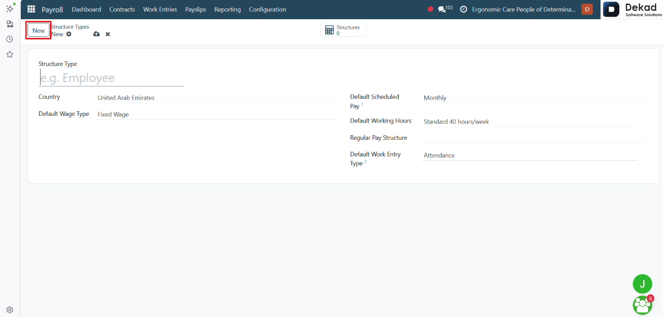The height and width of the screenshot is (317, 663).
Task: Open Default Working Hours Standard 40 hours/week
Action: click(530, 122)
